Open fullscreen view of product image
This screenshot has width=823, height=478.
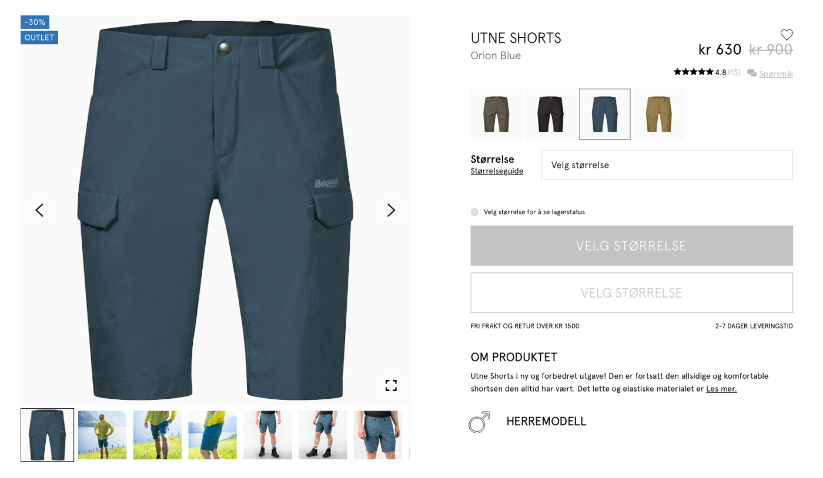click(x=391, y=385)
